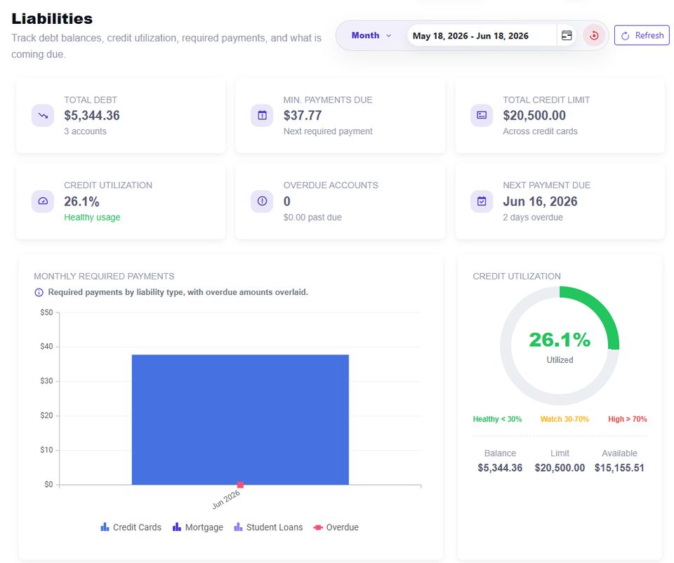This screenshot has width=674, height=563.
Task: Reset the date range with red icon
Action: pyautogui.click(x=594, y=35)
